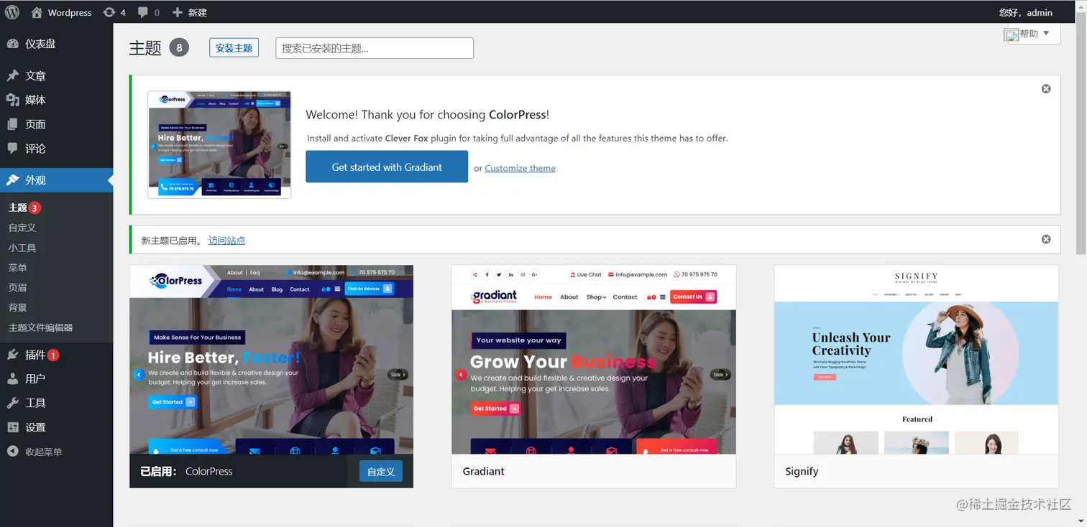This screenshot has width=1087, height=527.
Task: Select the 外观 appearance menu
Action: coord(56,180)
